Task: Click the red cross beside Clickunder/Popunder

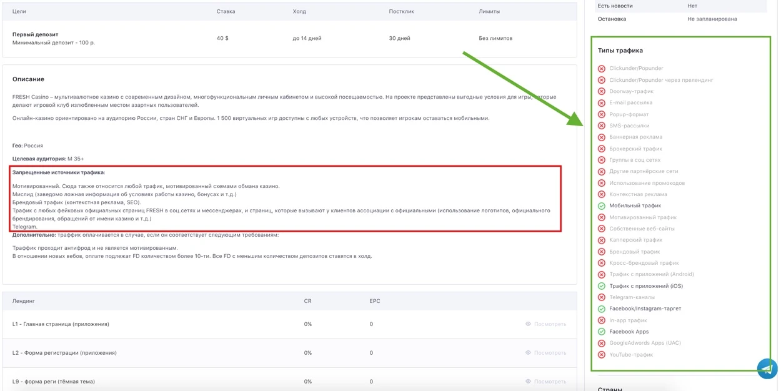Action: point(602,69)
